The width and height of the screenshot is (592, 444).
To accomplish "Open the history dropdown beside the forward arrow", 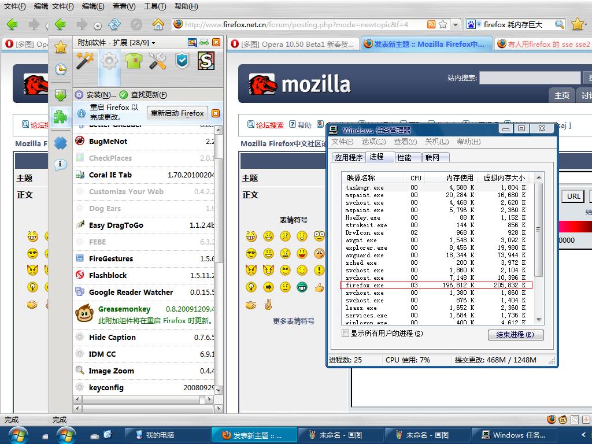I will (98, 26).
